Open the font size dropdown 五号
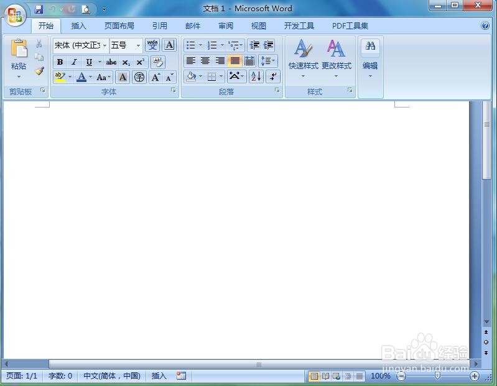The height and width of the screenshot is (386, 497). [138, 45]
